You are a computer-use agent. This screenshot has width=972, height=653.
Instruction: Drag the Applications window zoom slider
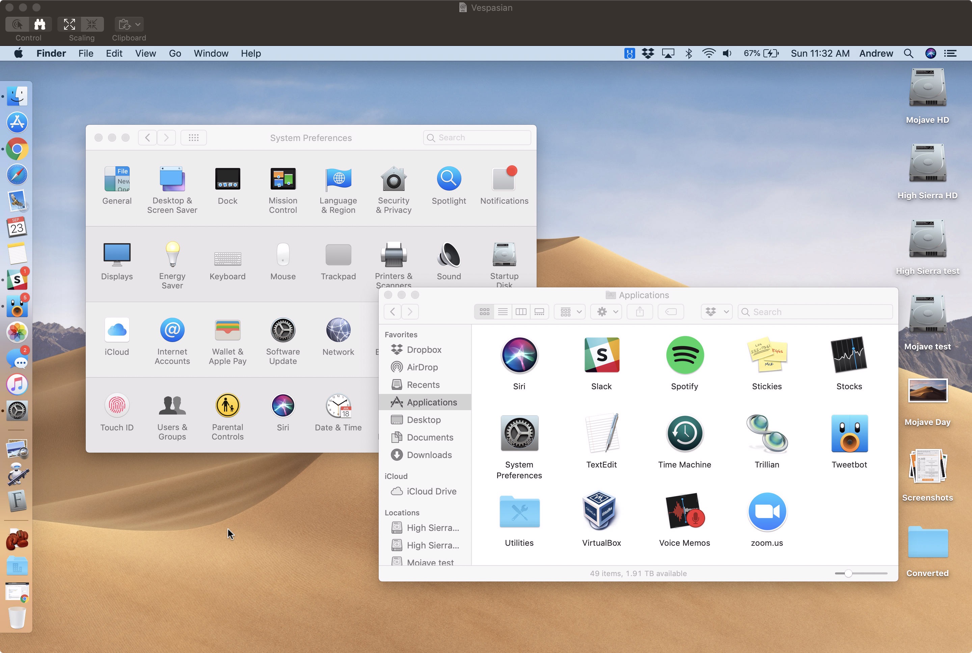point(849,573)
